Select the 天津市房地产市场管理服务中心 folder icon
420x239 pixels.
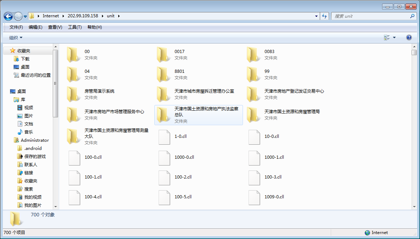coord(74,115)
